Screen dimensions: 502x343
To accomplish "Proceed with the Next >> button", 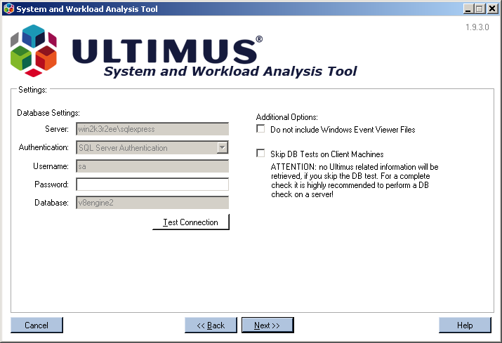I will pyautogui.click(x=267, y=325).
